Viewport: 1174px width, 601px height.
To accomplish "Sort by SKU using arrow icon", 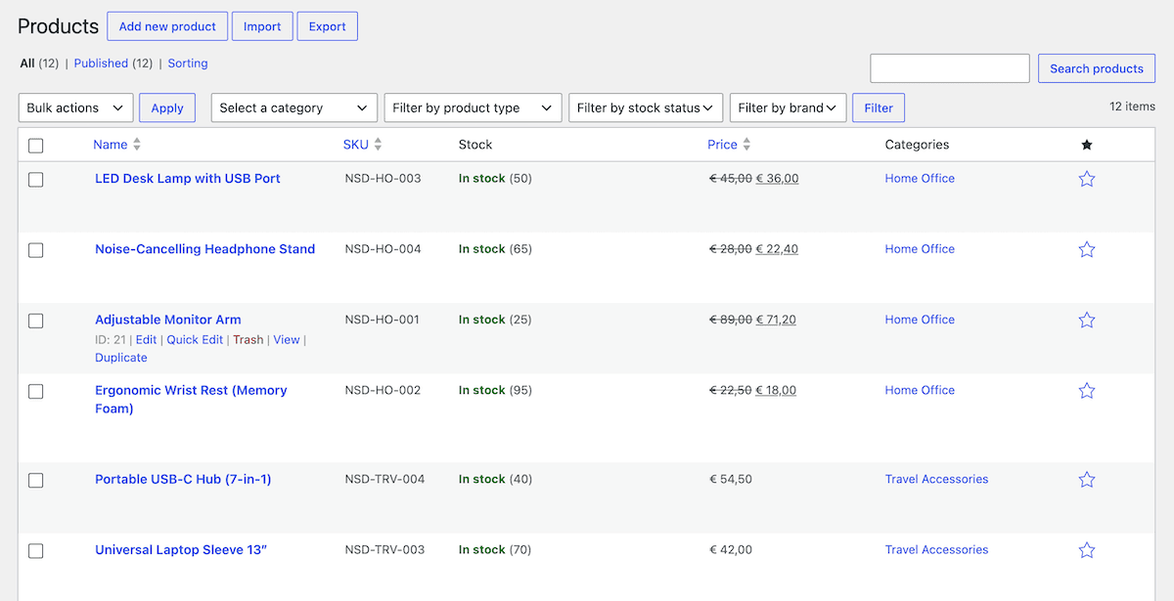I will pos(378,145).
